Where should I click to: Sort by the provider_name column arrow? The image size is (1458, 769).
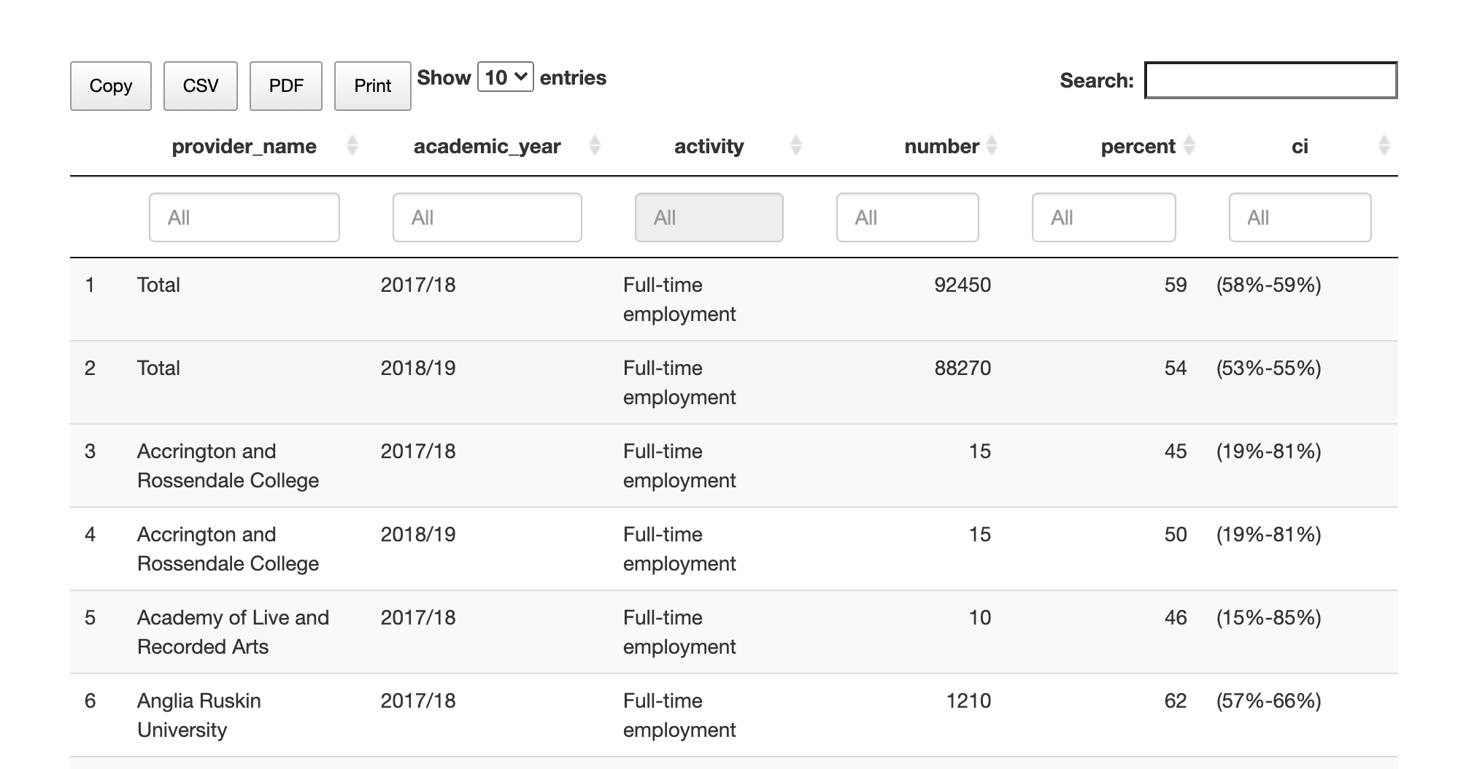point(353,146)
